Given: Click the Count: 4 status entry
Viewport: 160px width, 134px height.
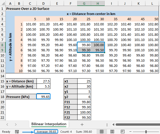Looking at the screenshot, I should point(66,132).
